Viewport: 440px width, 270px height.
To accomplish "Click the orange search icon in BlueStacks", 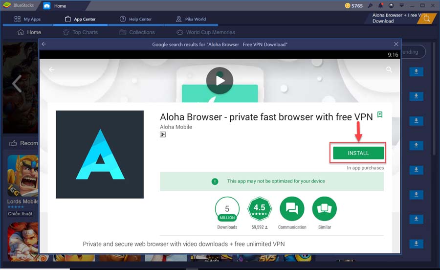I will pyautogui.click(x=427, y=19).
